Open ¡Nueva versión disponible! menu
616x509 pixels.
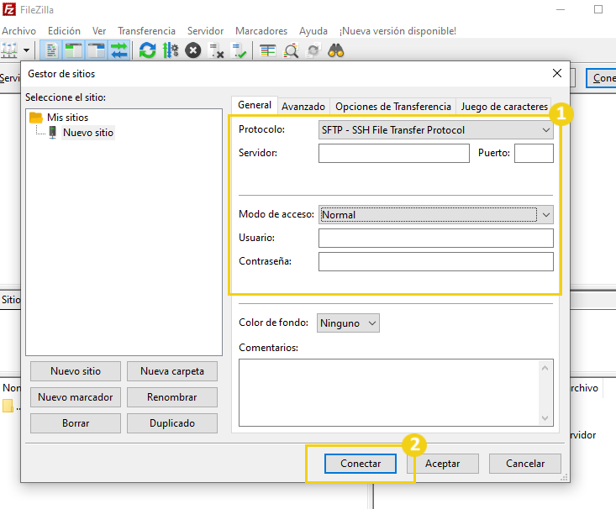(398, 30)
